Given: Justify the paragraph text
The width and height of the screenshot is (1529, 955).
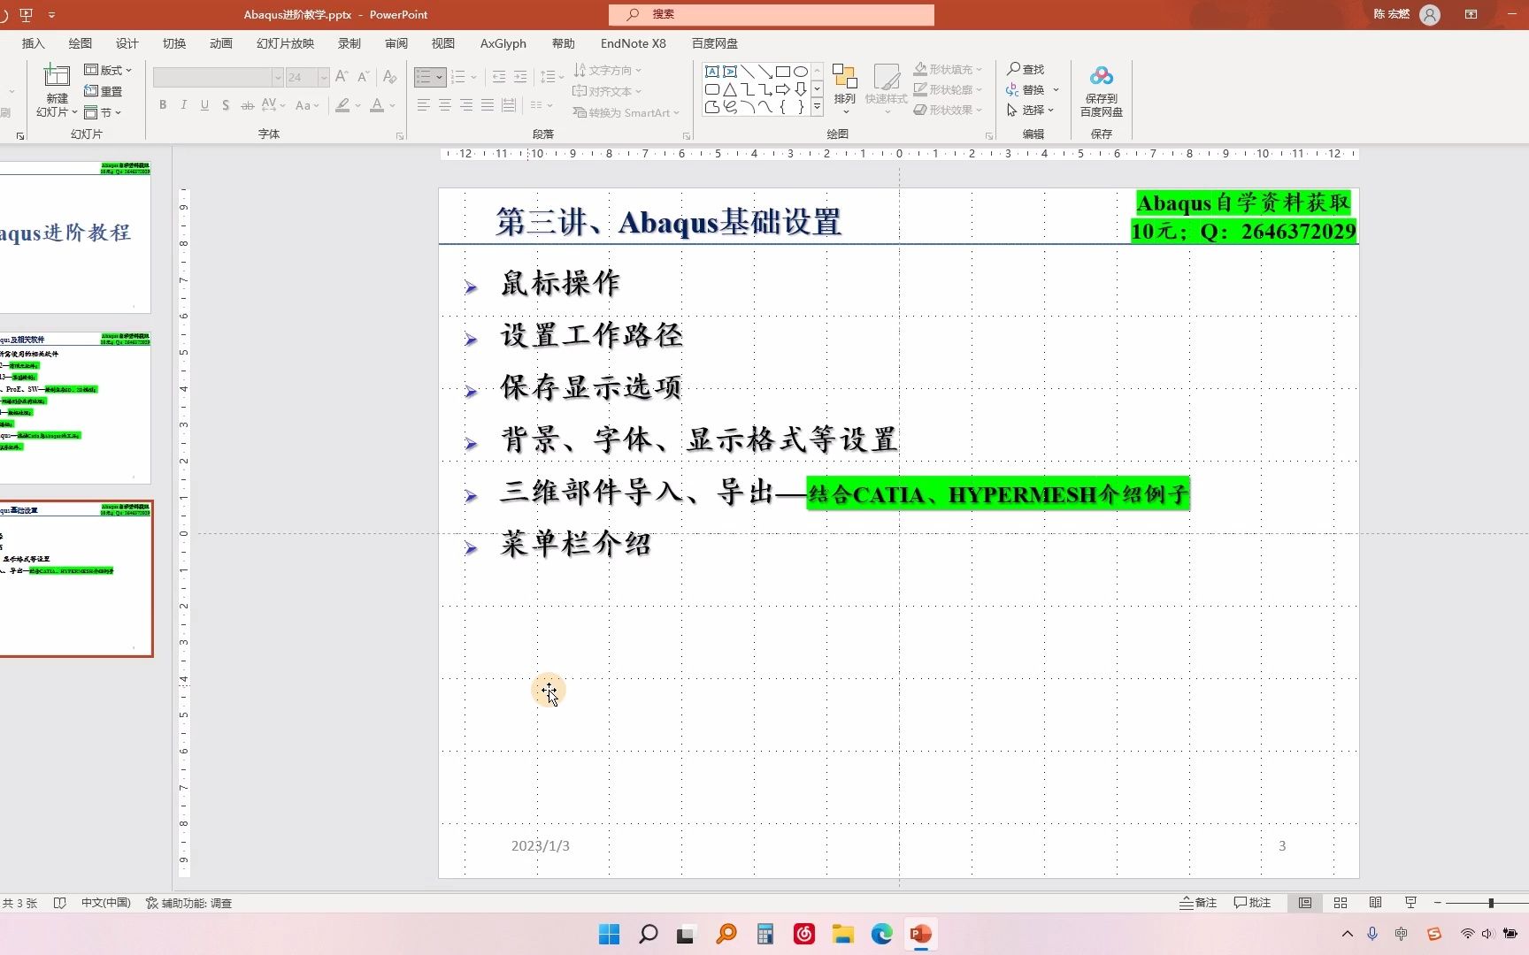Looking at the screenshot, I should tap(488, 105).
